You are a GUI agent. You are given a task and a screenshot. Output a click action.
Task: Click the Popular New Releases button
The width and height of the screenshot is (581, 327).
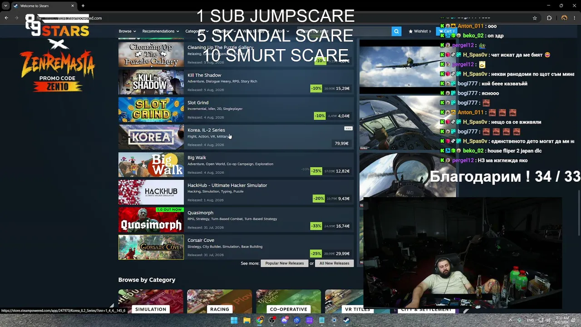click(x=285, y=263)
